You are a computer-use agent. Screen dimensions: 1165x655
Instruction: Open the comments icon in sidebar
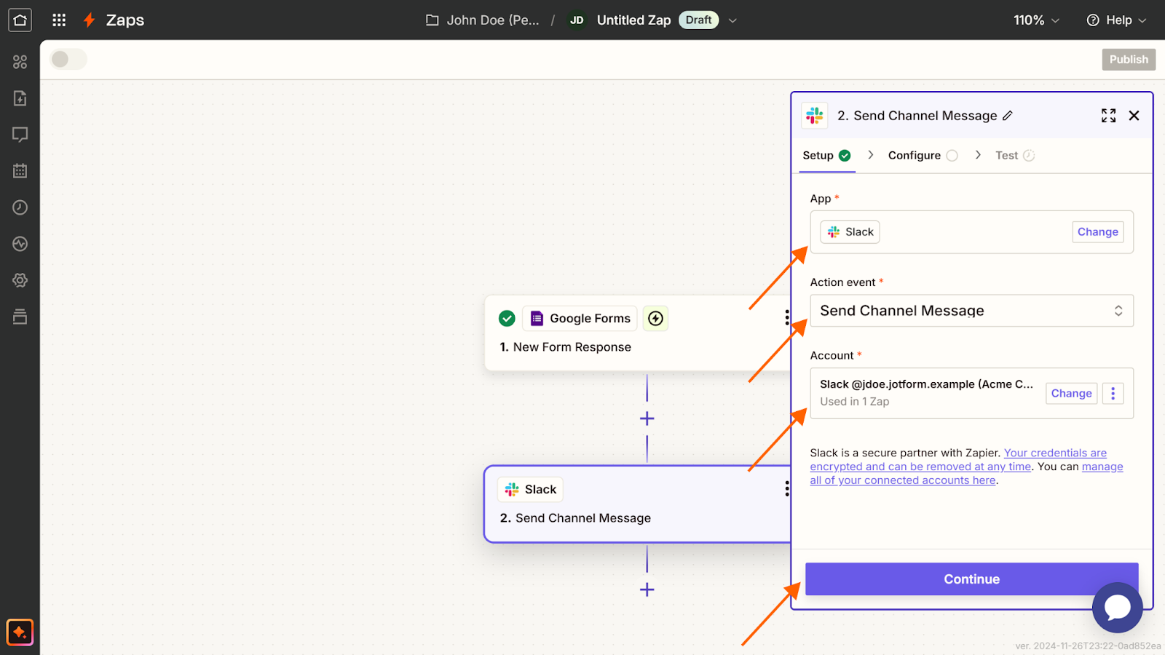20,135
